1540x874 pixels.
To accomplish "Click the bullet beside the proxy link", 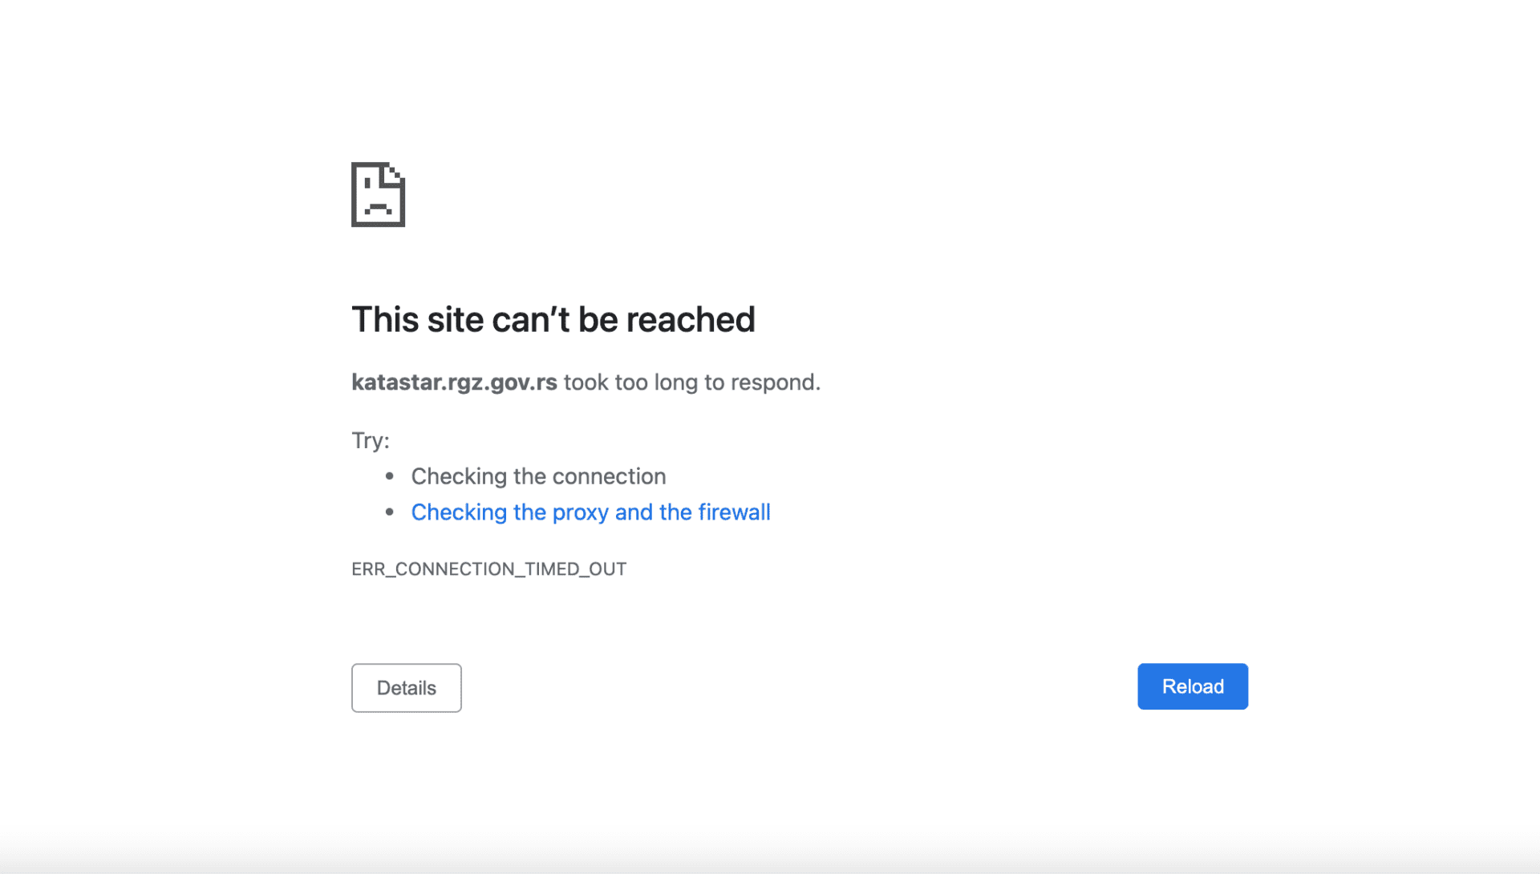I will coord(390,512).
